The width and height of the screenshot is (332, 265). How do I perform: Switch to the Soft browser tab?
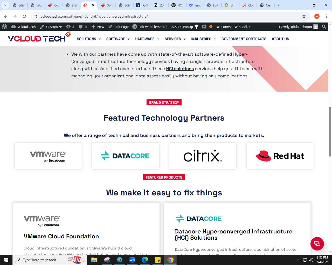107,5
